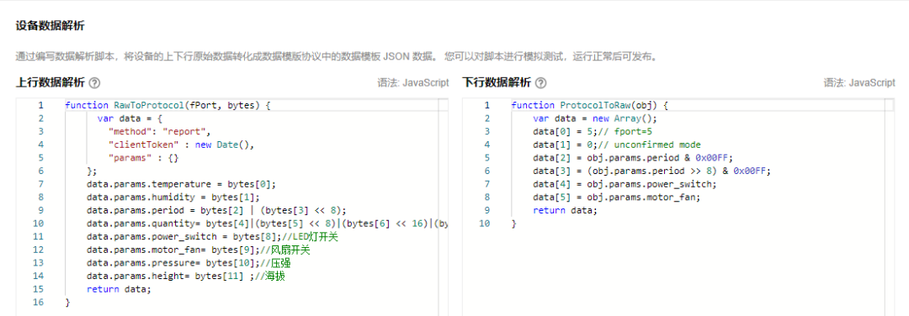
Task: Click var data = new Array() line
Action: [594, 118]
